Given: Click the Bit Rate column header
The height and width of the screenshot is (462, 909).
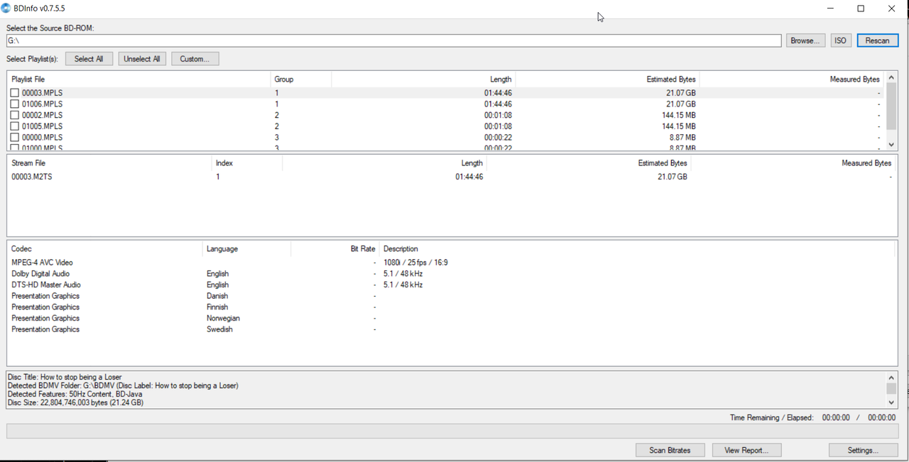Looking at the screenshot, I should 335,249.
